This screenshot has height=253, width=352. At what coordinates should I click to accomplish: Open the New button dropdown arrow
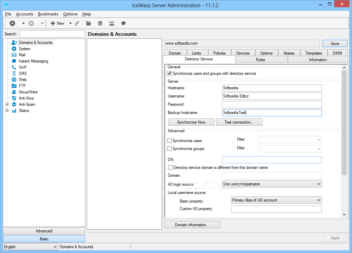(x=70, y=23)
